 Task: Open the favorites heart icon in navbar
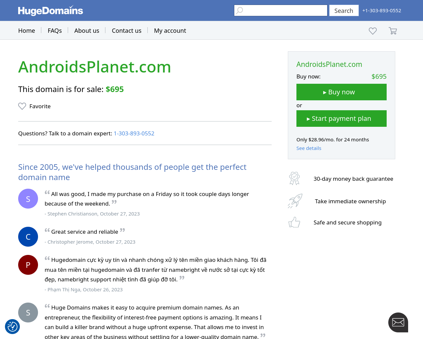pyautogui.click(x=373, y=31)
